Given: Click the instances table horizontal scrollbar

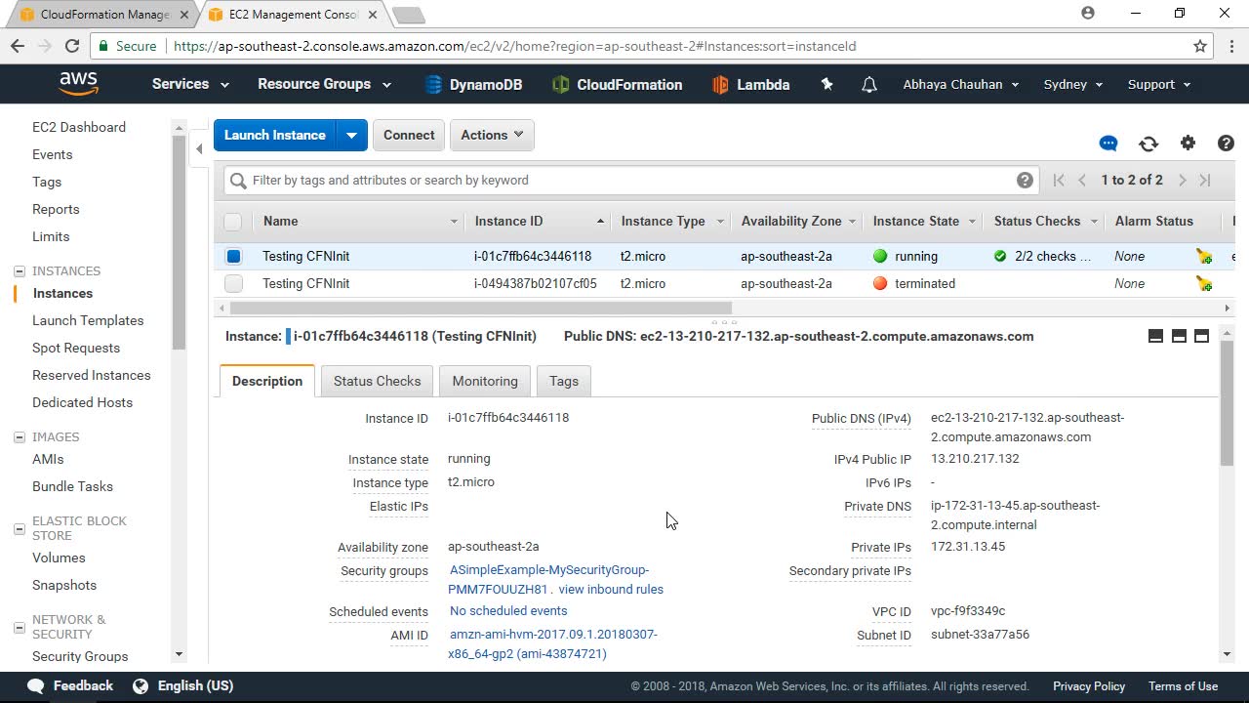Looking at the screenshot, I should [x=480, y=309].
